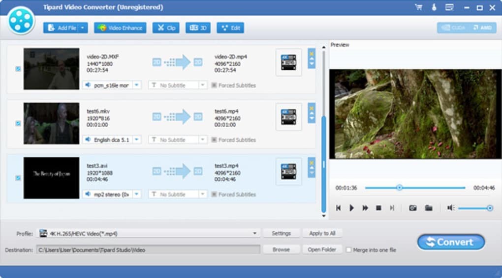Click the Apply to All button
This screenshot has width=502, height=278.
(322, 233)
